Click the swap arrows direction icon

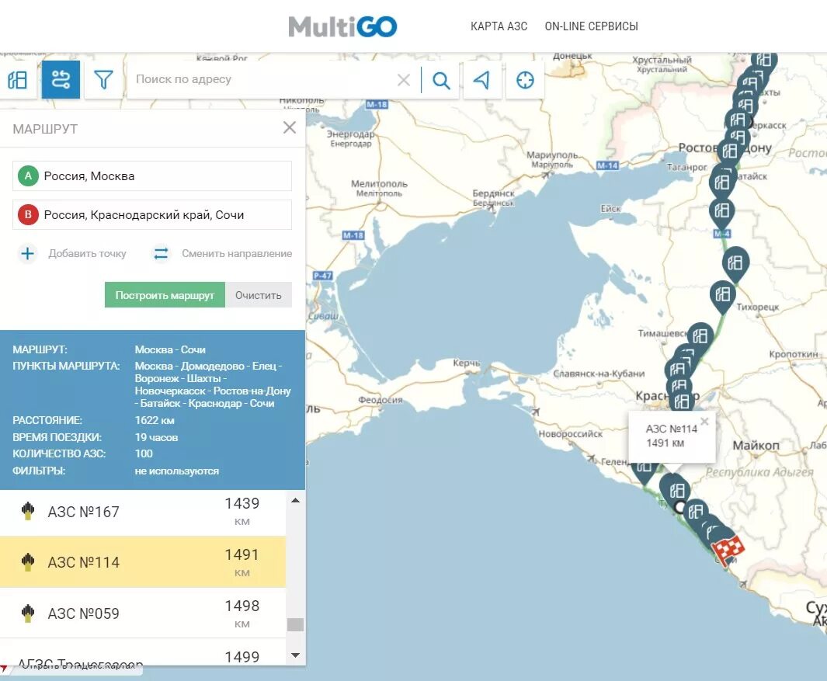161,254
